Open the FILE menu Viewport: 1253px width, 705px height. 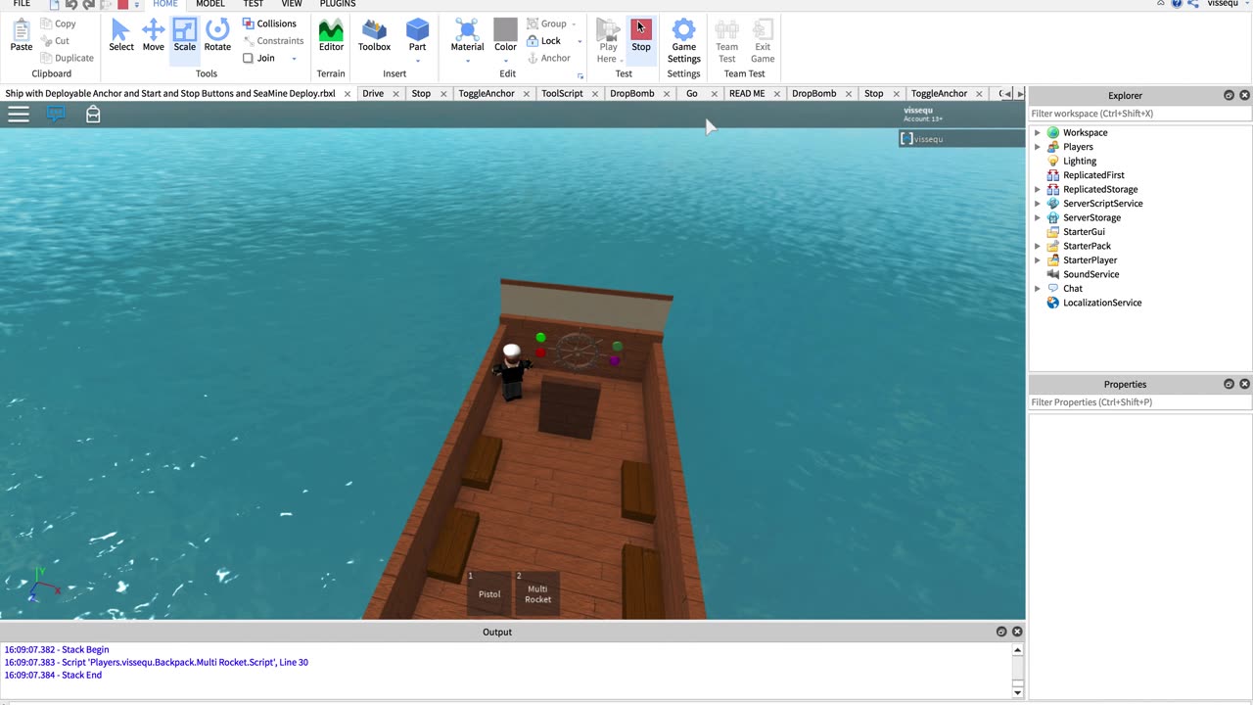click(22, 4)
